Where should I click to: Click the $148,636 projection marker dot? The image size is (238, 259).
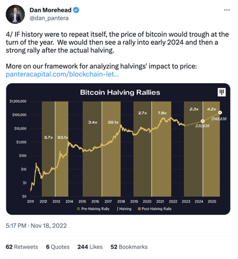(220, 113)
